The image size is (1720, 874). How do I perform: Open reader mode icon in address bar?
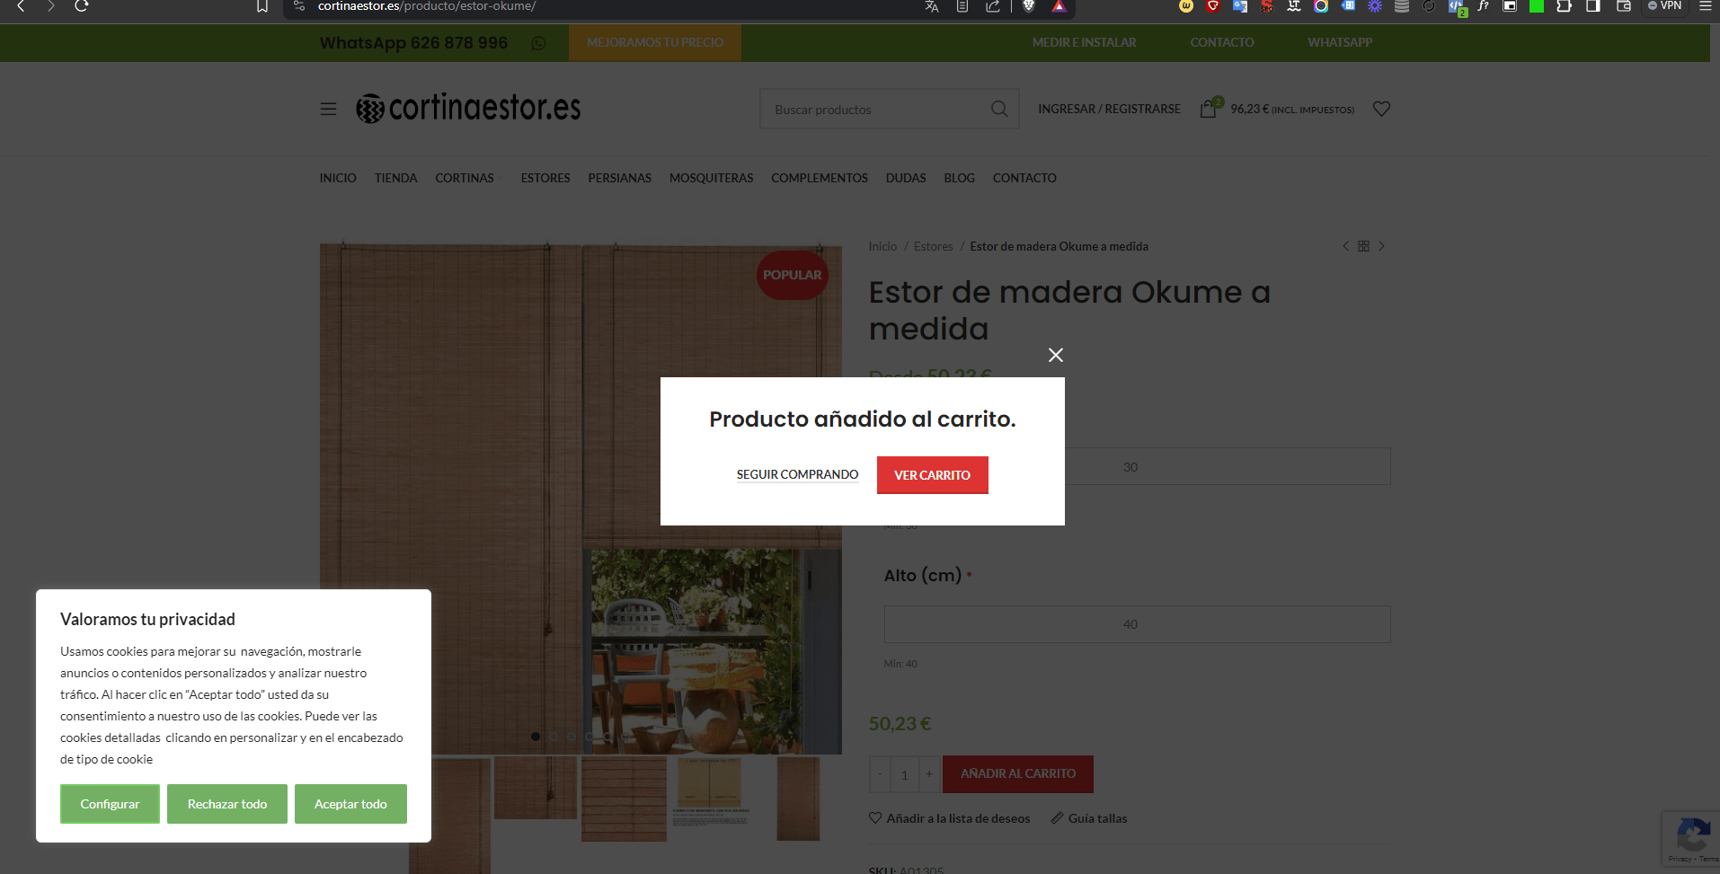coord(962,6)
